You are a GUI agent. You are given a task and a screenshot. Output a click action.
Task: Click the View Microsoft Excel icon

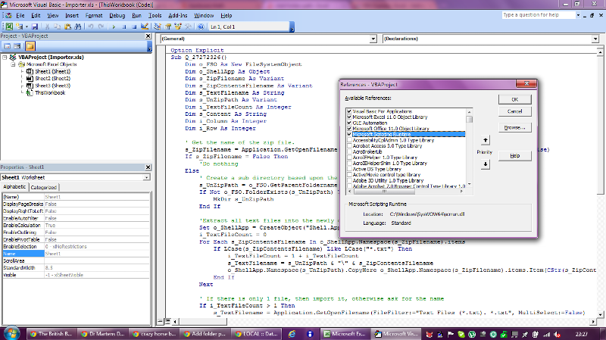point(9,27)
